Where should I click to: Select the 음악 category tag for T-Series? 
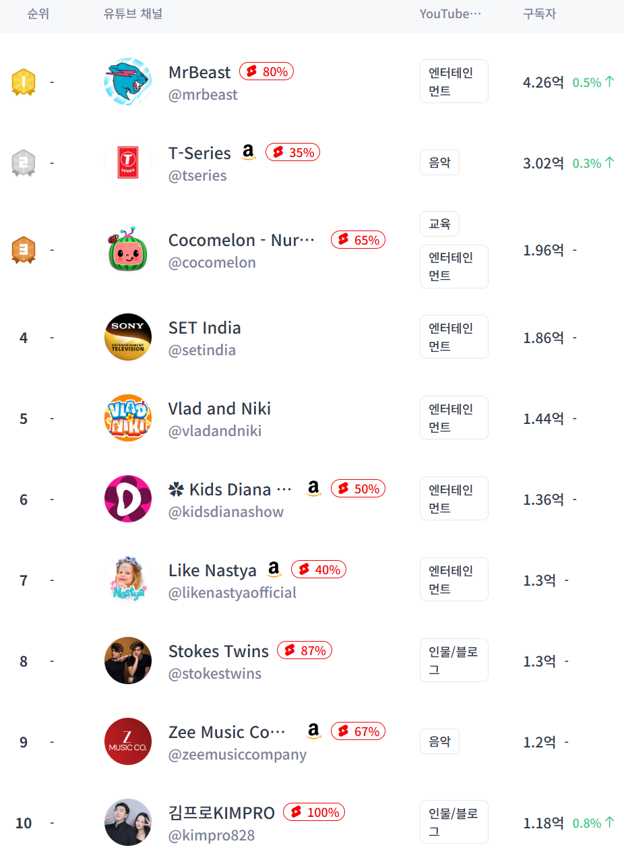coord(439,162)
